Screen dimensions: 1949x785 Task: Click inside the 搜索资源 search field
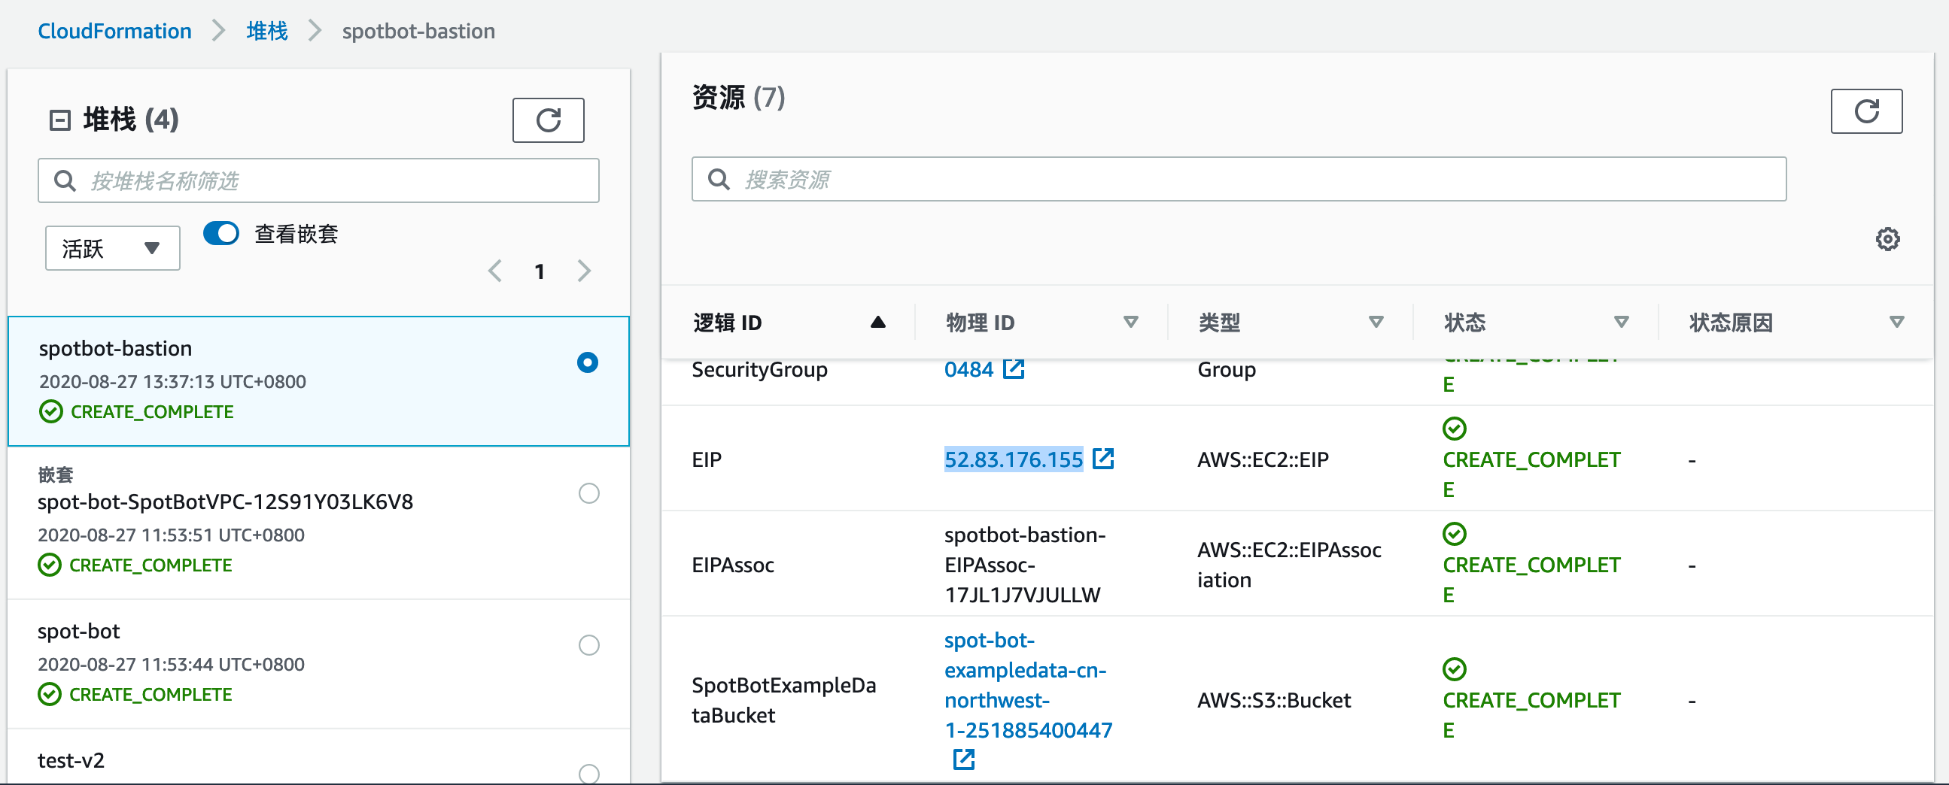pos(1239,179)
